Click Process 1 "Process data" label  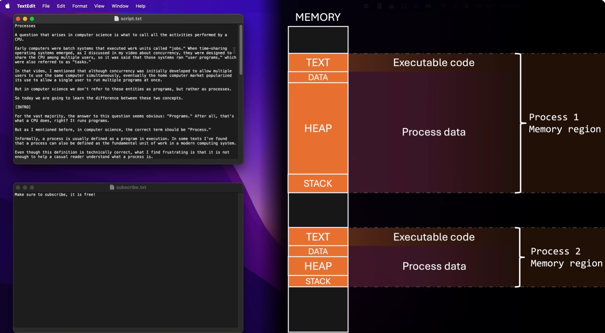(x=434, y=132)
